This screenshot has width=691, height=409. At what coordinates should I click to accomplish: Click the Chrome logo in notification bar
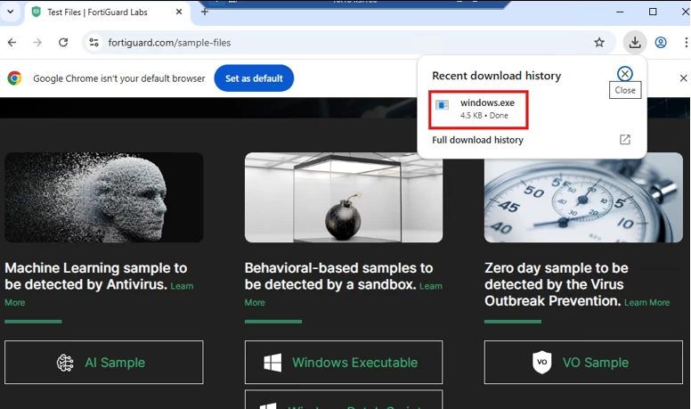tap(14, 78)
